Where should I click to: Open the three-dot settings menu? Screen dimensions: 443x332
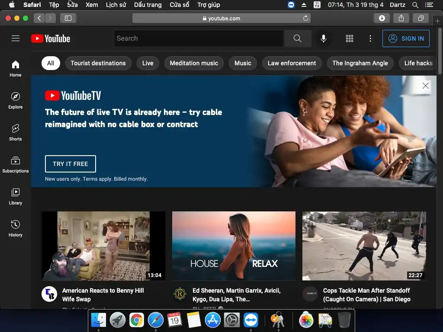370,38
